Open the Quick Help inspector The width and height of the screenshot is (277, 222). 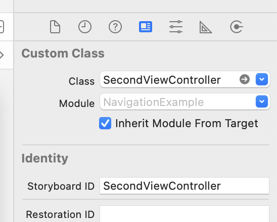tap(115, 27)
